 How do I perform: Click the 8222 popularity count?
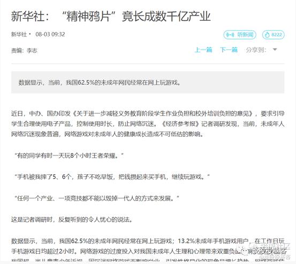coord(277,35)
